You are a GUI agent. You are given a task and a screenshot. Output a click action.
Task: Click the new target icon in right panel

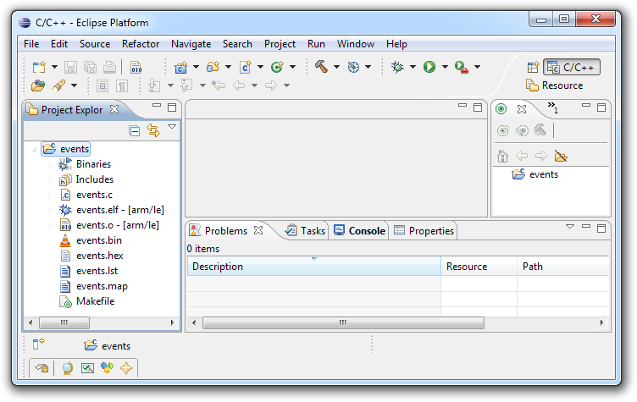(x=503, y=130)
